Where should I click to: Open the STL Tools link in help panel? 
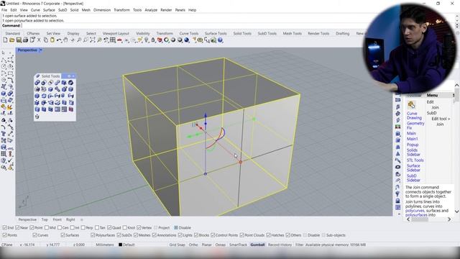tap(415, 160)
